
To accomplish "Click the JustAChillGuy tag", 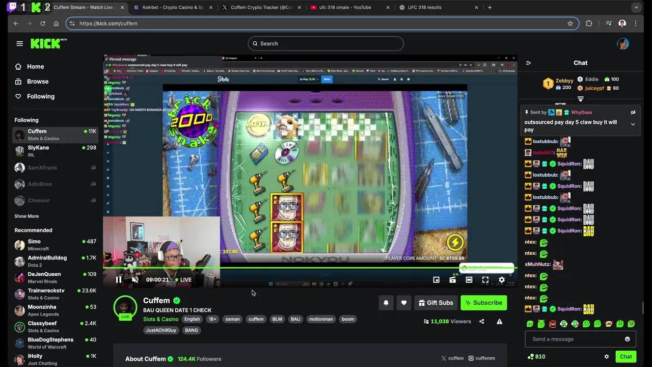I will pyautogui.click(x=161, y=330).
